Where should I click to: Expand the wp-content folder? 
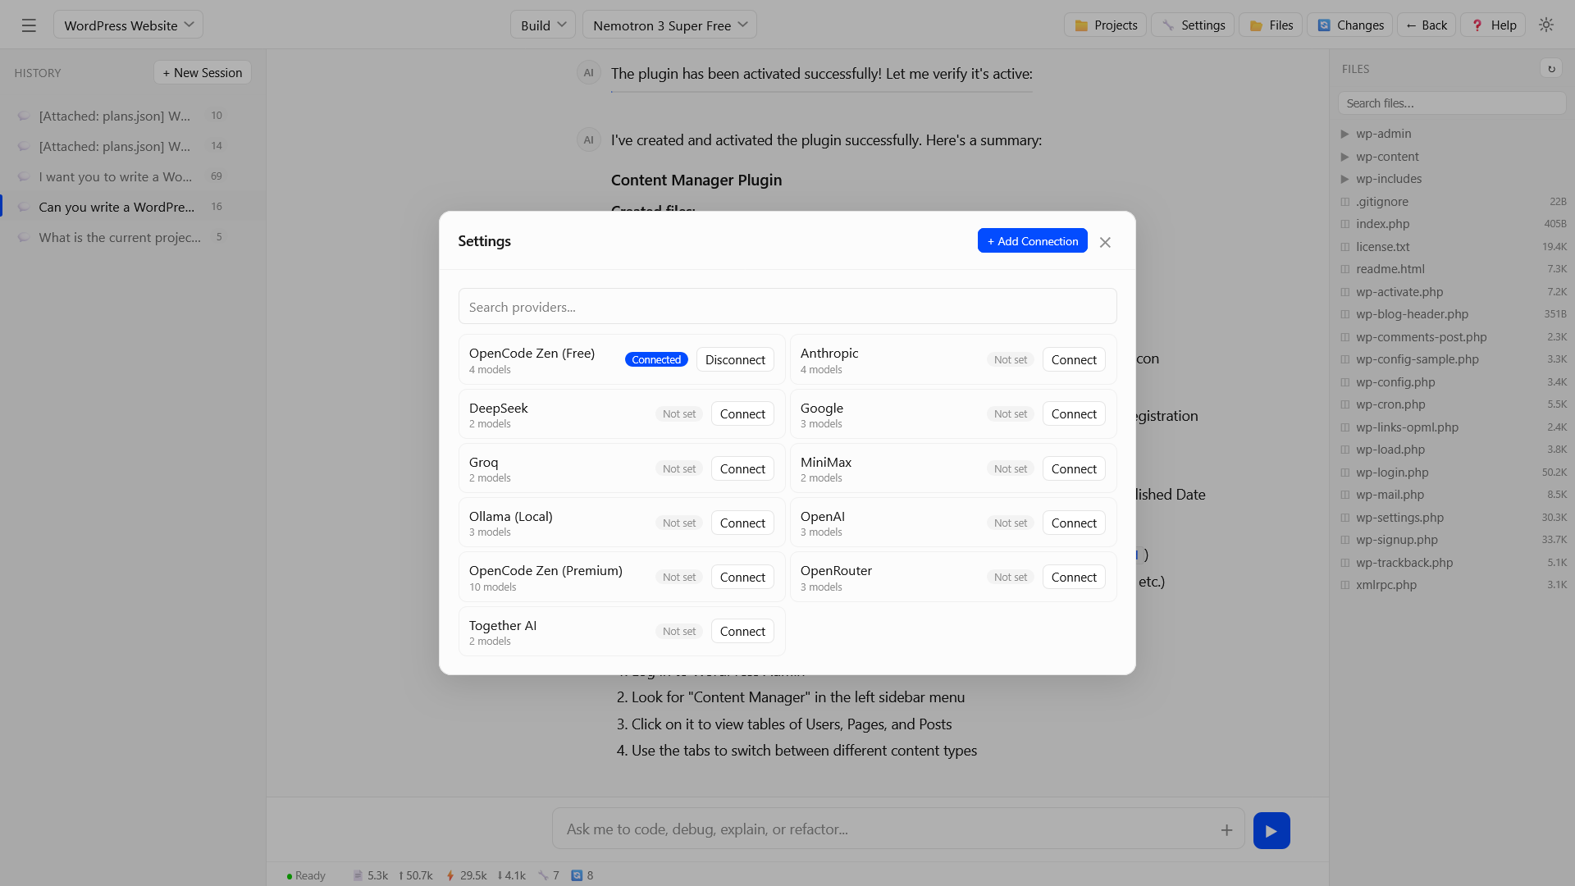coord(1344,157)
